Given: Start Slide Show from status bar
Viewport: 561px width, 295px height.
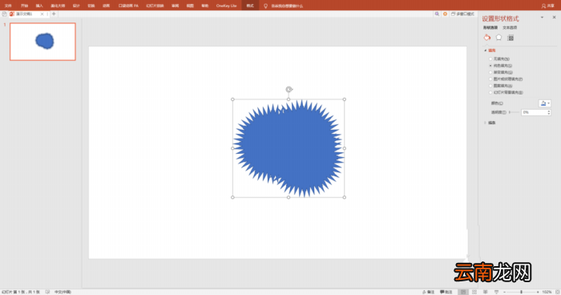Looking at the screenshot, I should pos(496,292).
